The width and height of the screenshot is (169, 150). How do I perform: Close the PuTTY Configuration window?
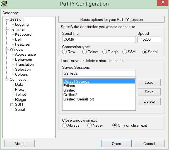(163, 3)
